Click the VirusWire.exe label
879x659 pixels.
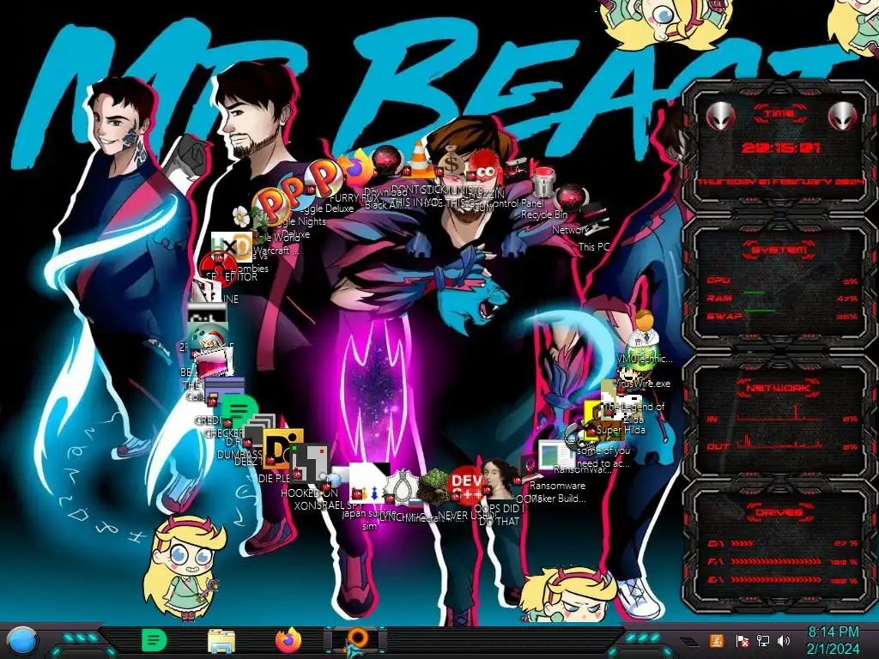pyautogui.click(x=642, y=384)
